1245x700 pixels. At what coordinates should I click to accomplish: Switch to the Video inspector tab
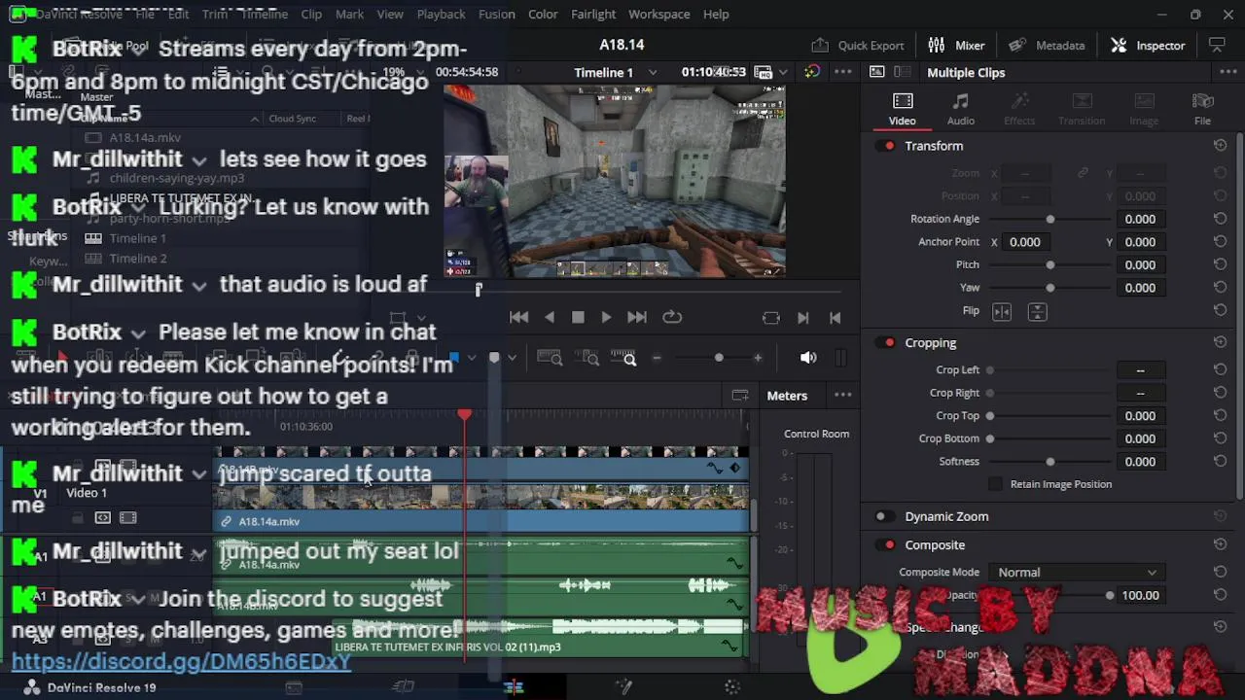(902, 109)
